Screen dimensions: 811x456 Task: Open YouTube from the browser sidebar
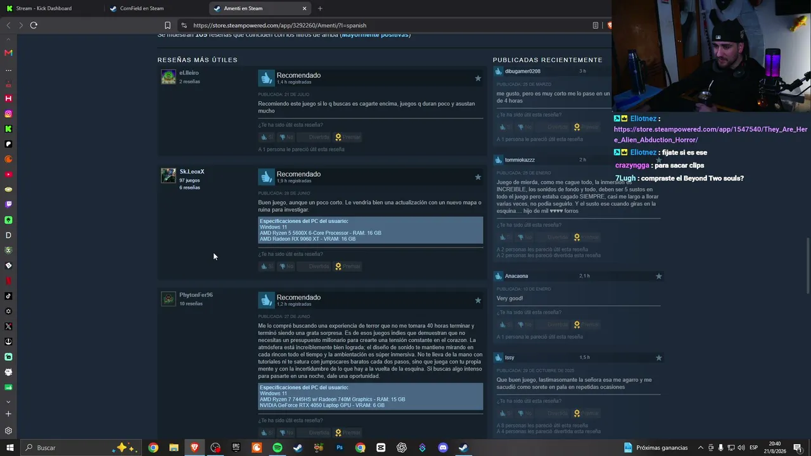click(8, 175)
